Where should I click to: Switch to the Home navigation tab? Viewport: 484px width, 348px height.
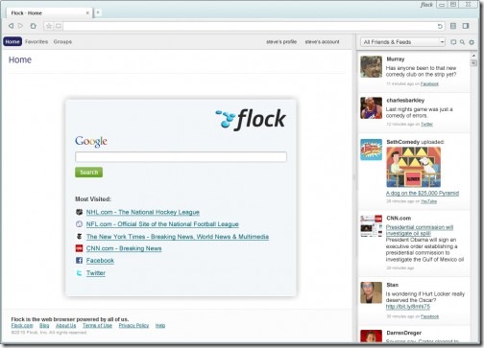click(12, 42)
